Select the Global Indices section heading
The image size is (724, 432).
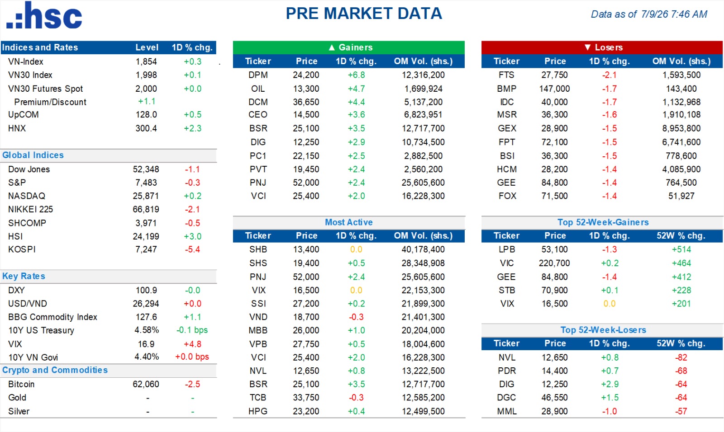[33, 155]
